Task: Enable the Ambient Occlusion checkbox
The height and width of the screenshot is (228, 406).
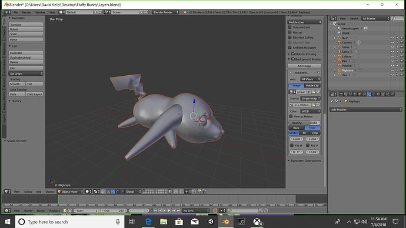Action: pyautogui.click(x=289, y=48)
